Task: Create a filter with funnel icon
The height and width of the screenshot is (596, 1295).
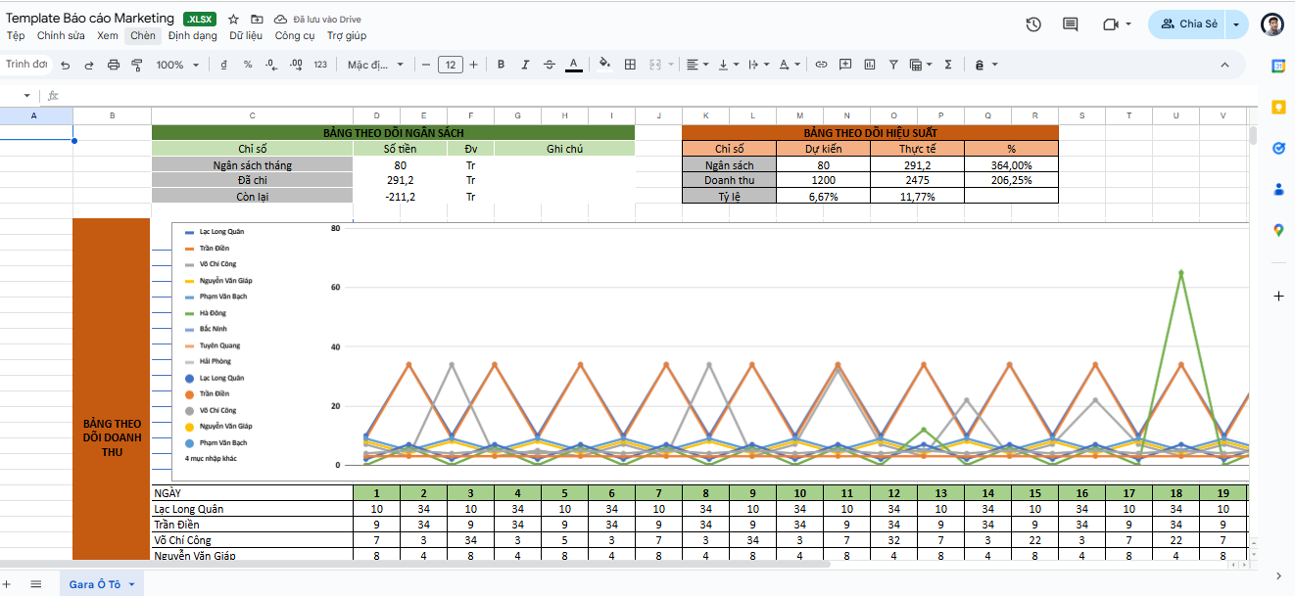Action: [x=893, y=65]
